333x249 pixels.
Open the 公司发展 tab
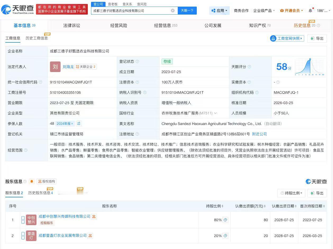(213, 26)
